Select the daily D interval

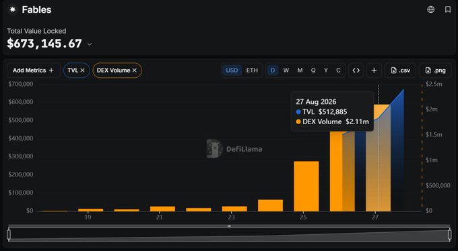point(273,70)
